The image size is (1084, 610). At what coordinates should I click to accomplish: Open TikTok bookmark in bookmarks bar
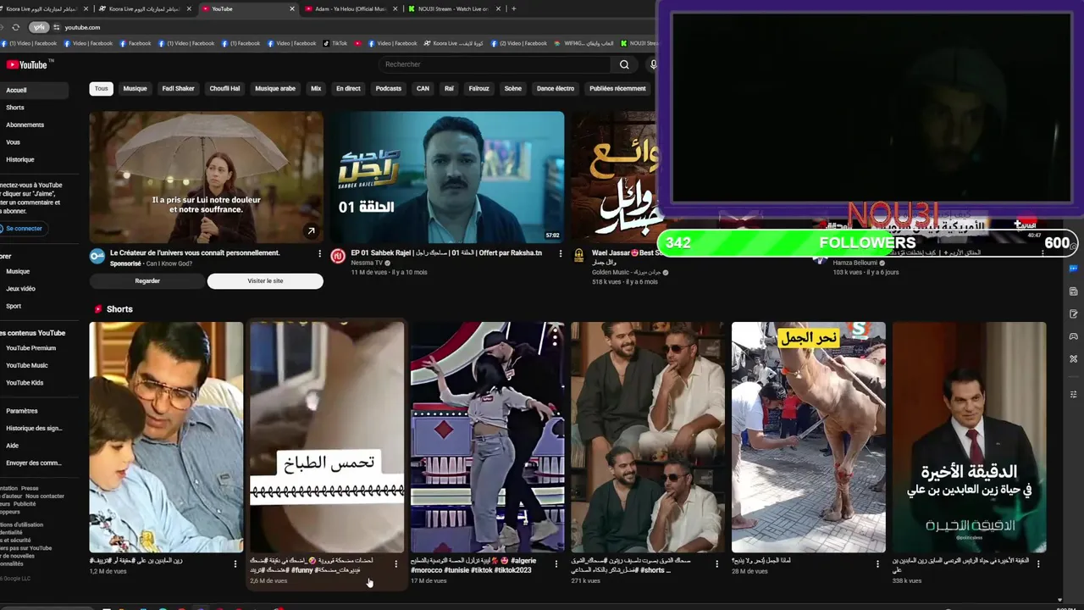335,43
